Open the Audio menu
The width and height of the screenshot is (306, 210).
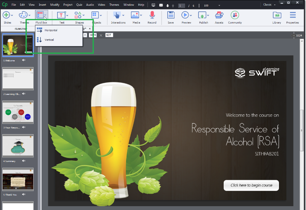point(90,5)
